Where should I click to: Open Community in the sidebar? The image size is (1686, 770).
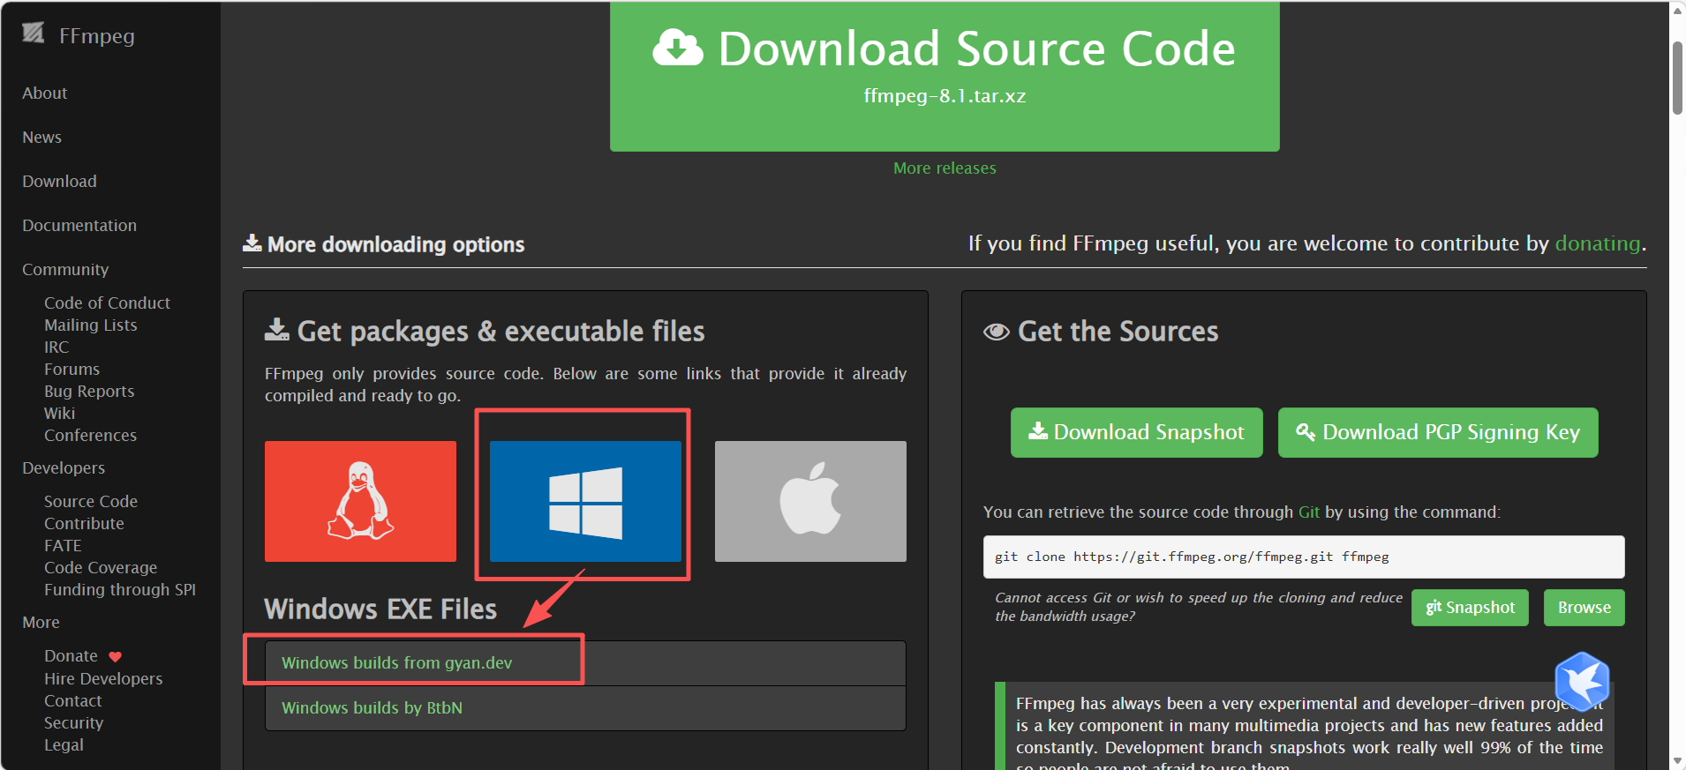click(x=65, y=270)
